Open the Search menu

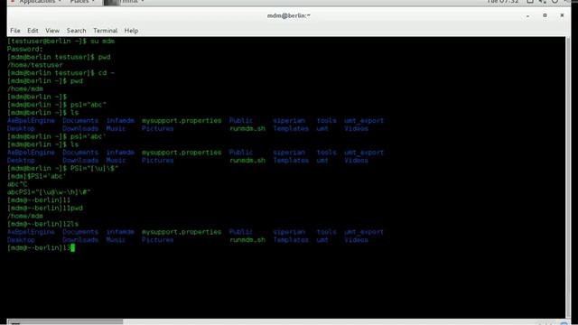point(76,31)
